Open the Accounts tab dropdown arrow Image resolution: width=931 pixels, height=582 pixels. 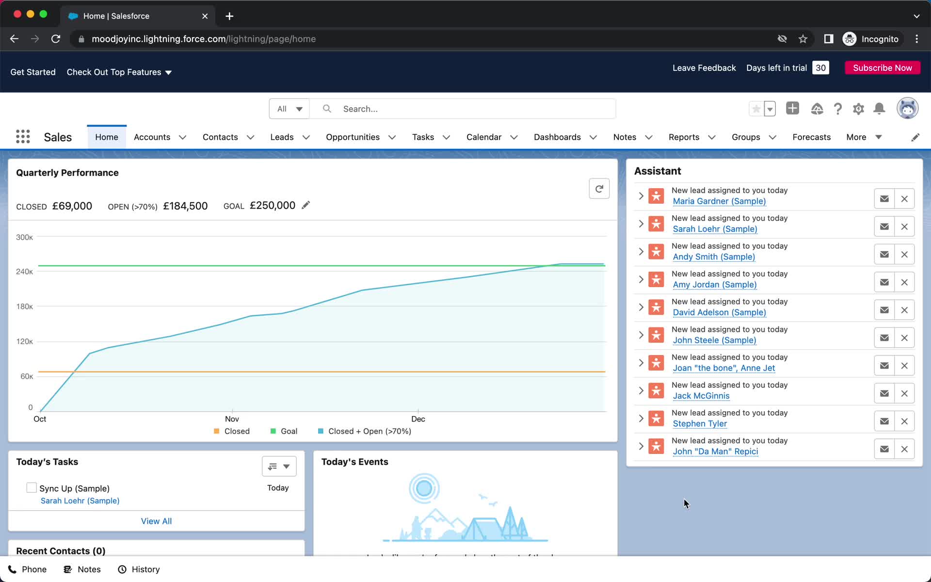click(182, 137)
